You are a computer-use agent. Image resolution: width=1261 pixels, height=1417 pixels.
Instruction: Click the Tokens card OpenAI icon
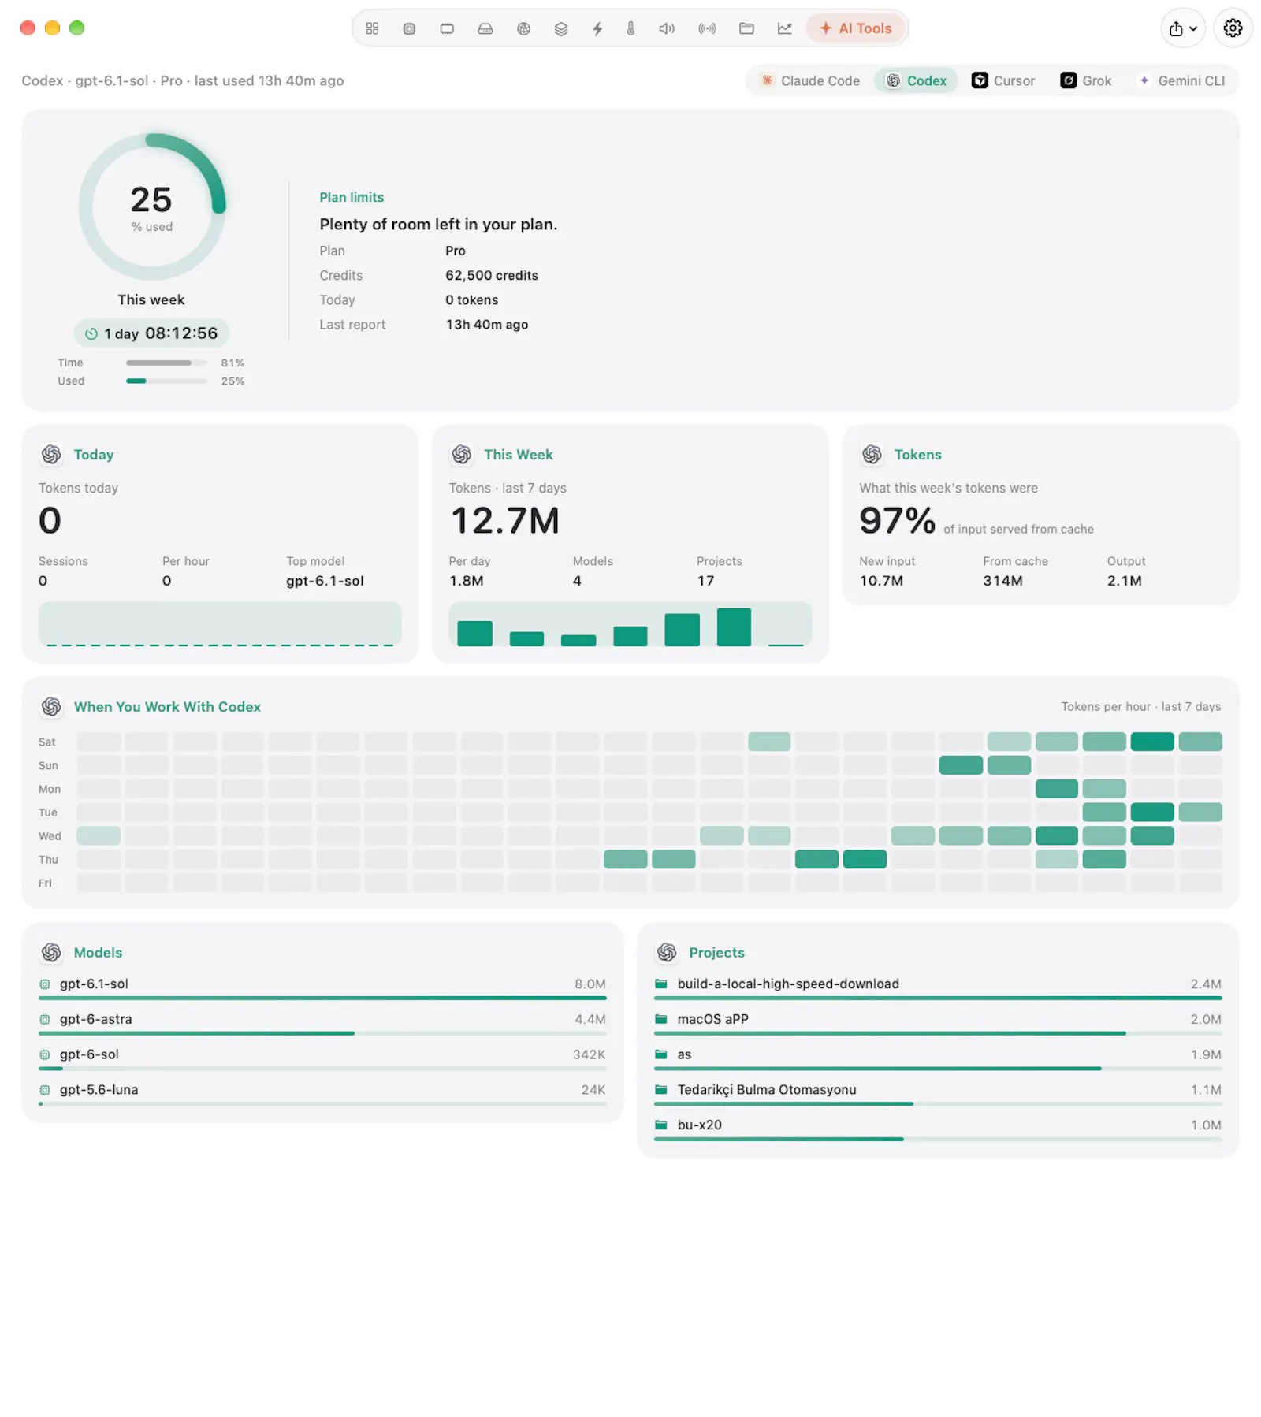[872, 455]
